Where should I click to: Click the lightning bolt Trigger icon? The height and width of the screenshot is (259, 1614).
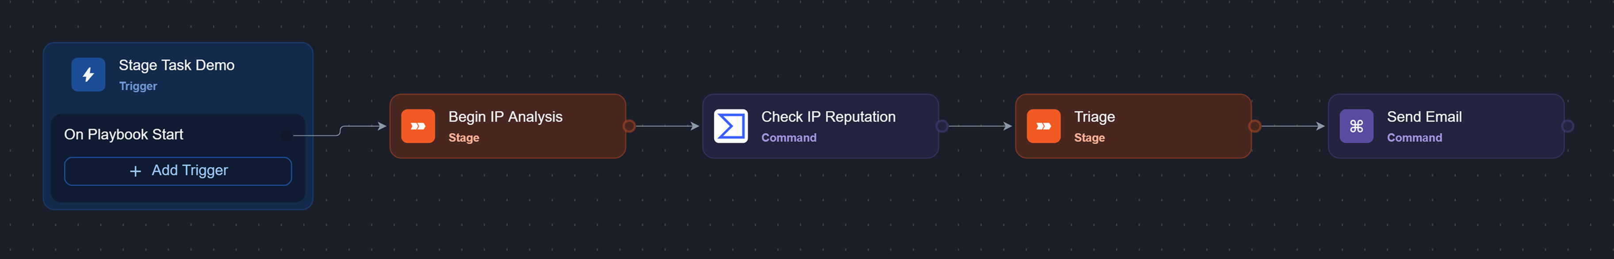(x=88, y=75)
